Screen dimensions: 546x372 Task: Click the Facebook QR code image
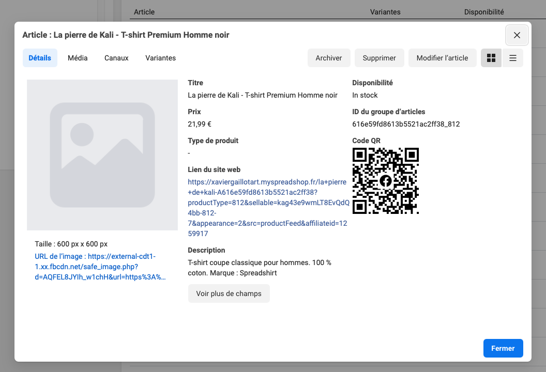pyautogui.click(x=385, y=181)
